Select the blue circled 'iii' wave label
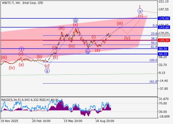This screenshot has height=124, width=173. [x=75, y=20]
